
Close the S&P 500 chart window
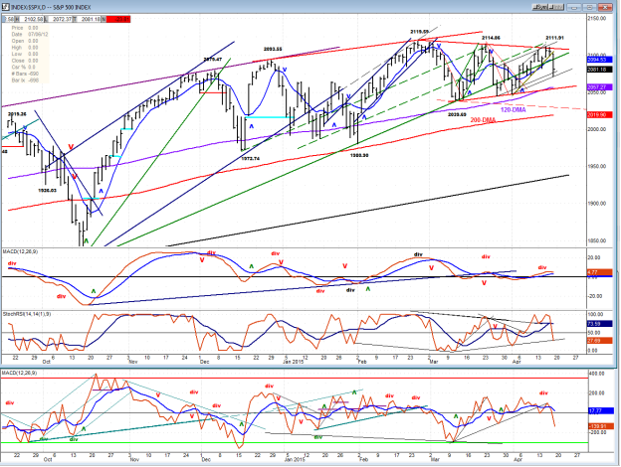pos(605,7)
